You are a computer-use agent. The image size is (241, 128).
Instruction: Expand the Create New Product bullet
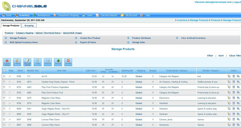76,38
